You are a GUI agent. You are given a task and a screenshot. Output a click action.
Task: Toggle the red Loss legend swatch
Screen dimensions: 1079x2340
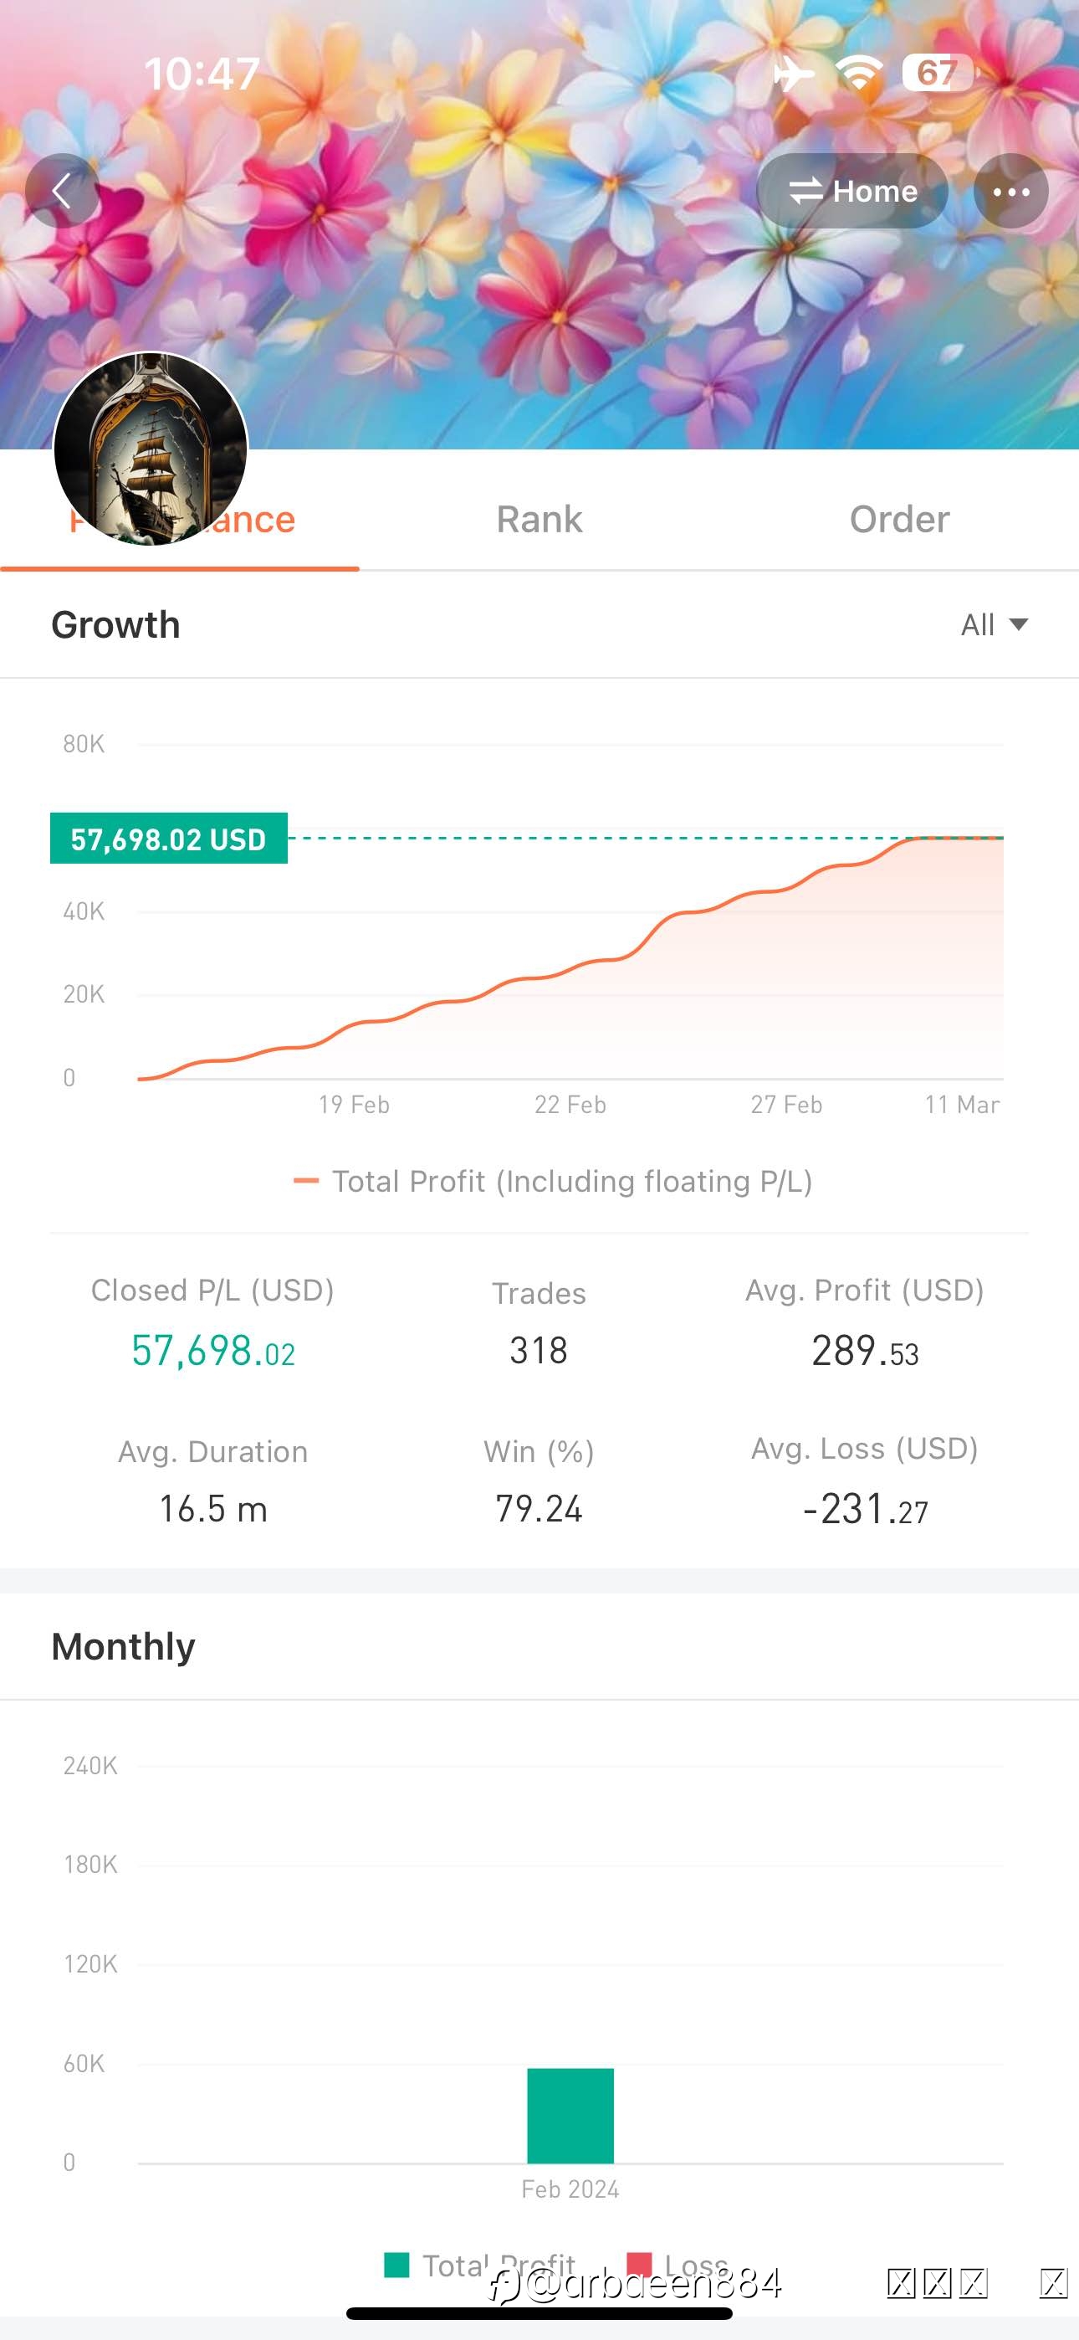(639, 2263)
